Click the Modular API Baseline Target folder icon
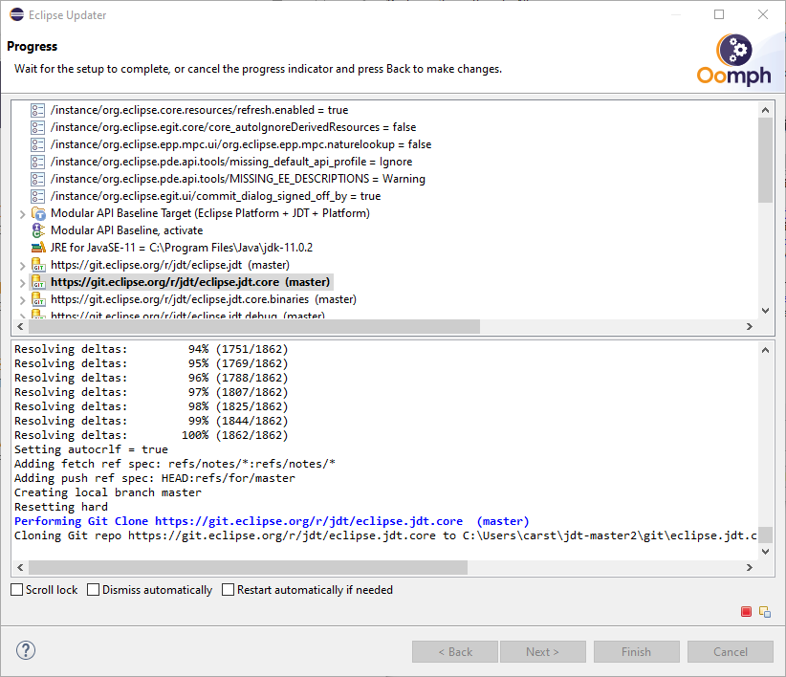The height and width of the screenshot is (677, 786). pyautogui.click(x=38, y=213)
